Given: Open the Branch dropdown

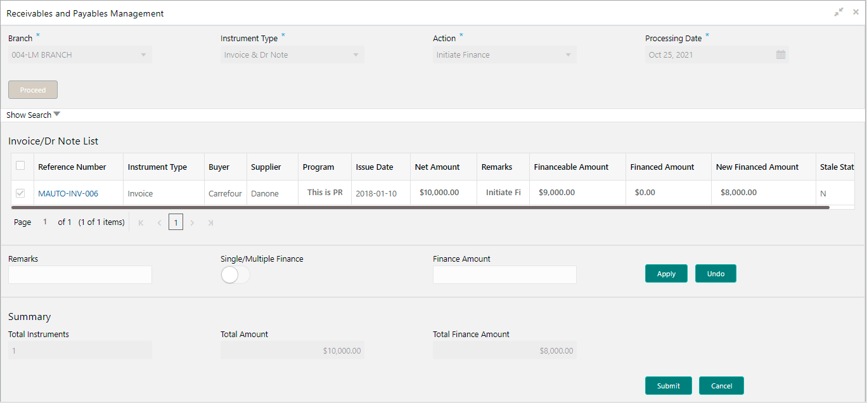Looking at the screenshot, I should tap(80, 54).
